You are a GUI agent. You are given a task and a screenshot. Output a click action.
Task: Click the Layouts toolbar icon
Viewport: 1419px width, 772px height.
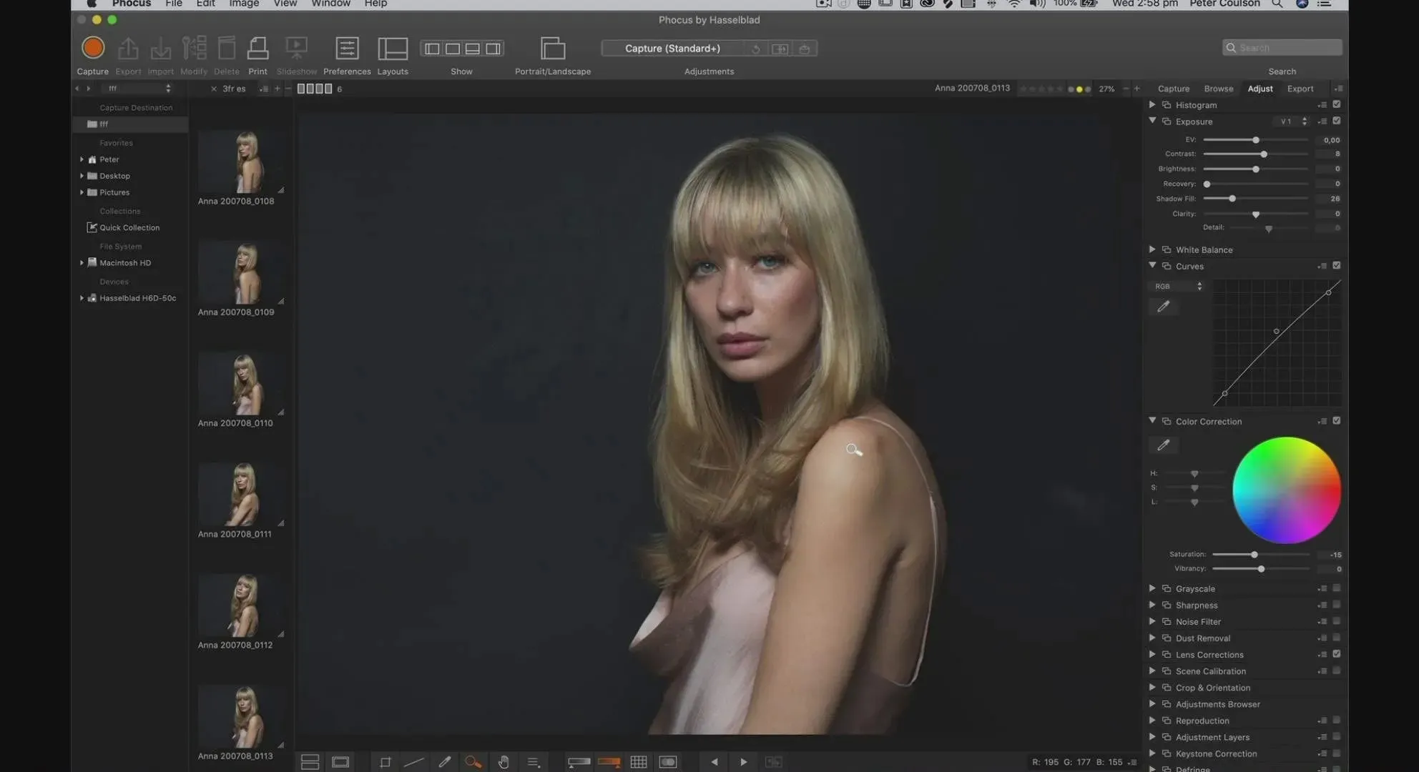[393, 48]
